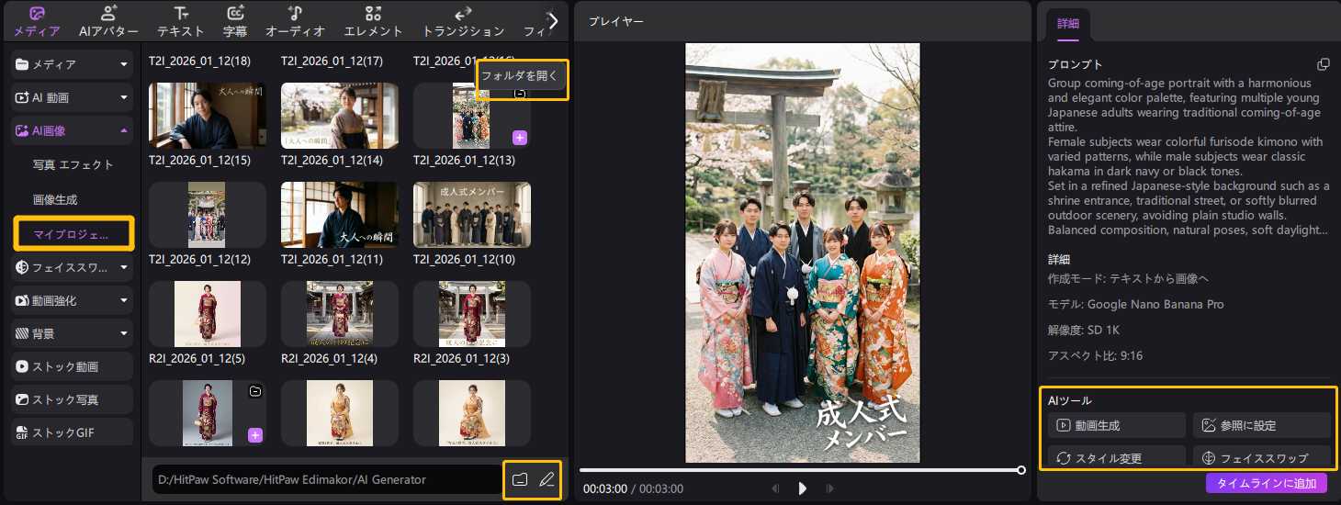
Task: Click the AI Generator folder path field
Action: [x=327, y=479]
